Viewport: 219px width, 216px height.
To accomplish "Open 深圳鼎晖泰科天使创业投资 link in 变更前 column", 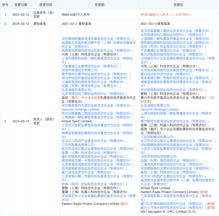I will [x=96, y=106].
